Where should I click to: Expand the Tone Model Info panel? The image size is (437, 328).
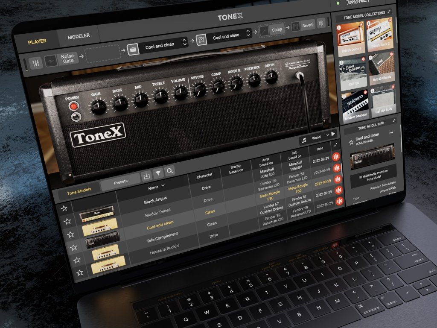(394, 120)
